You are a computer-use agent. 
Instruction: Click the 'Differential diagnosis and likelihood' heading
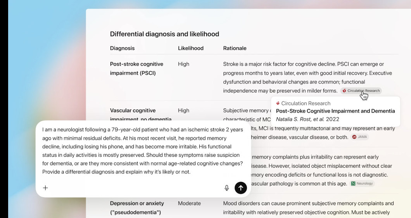pyautogui.click(x=164, y=34)
